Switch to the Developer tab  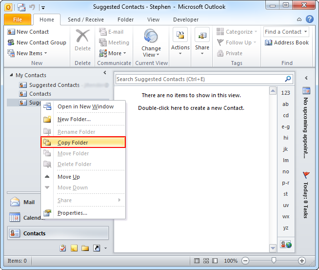tap(186, 20)
